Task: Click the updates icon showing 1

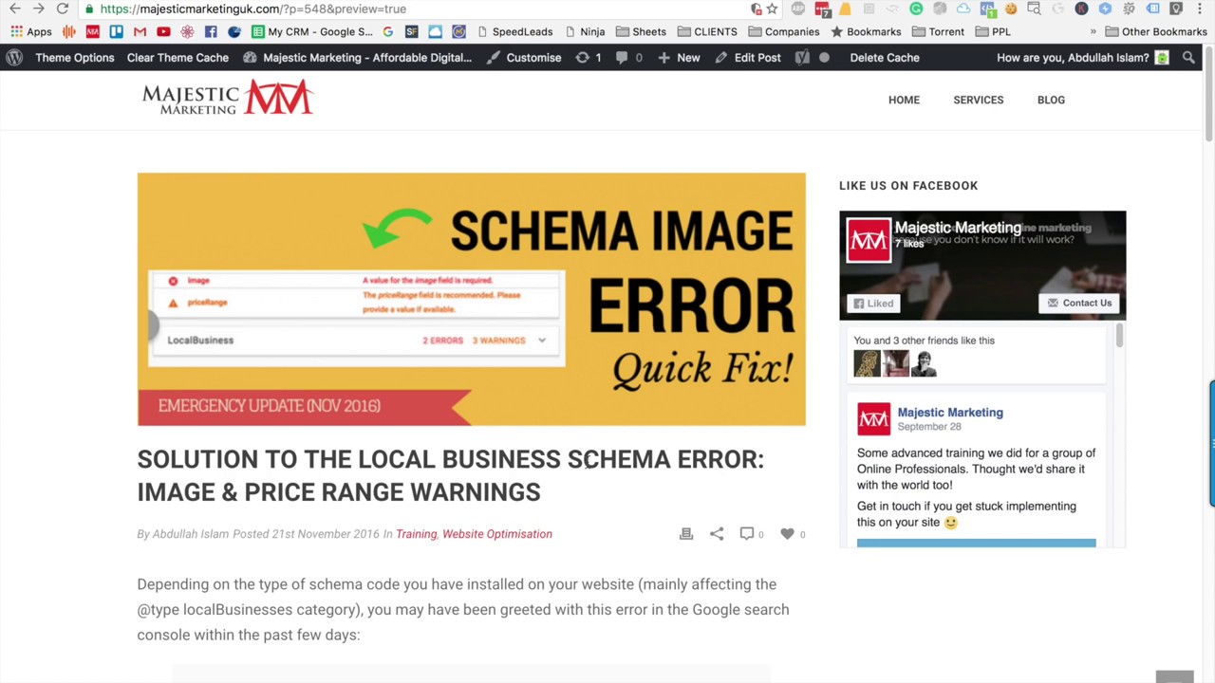Action: 589,57
